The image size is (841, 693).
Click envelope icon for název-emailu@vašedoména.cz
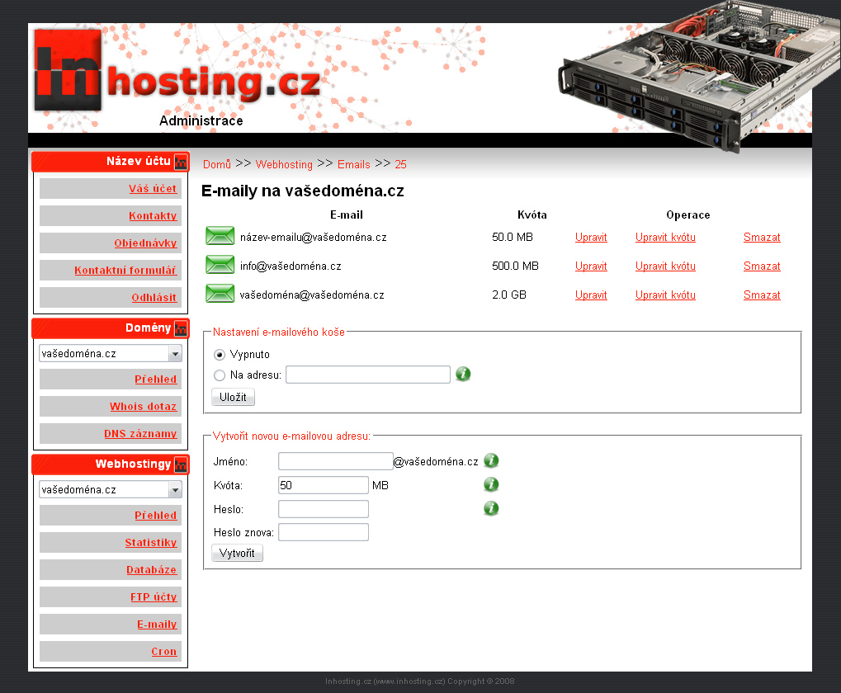pos(220,236)
